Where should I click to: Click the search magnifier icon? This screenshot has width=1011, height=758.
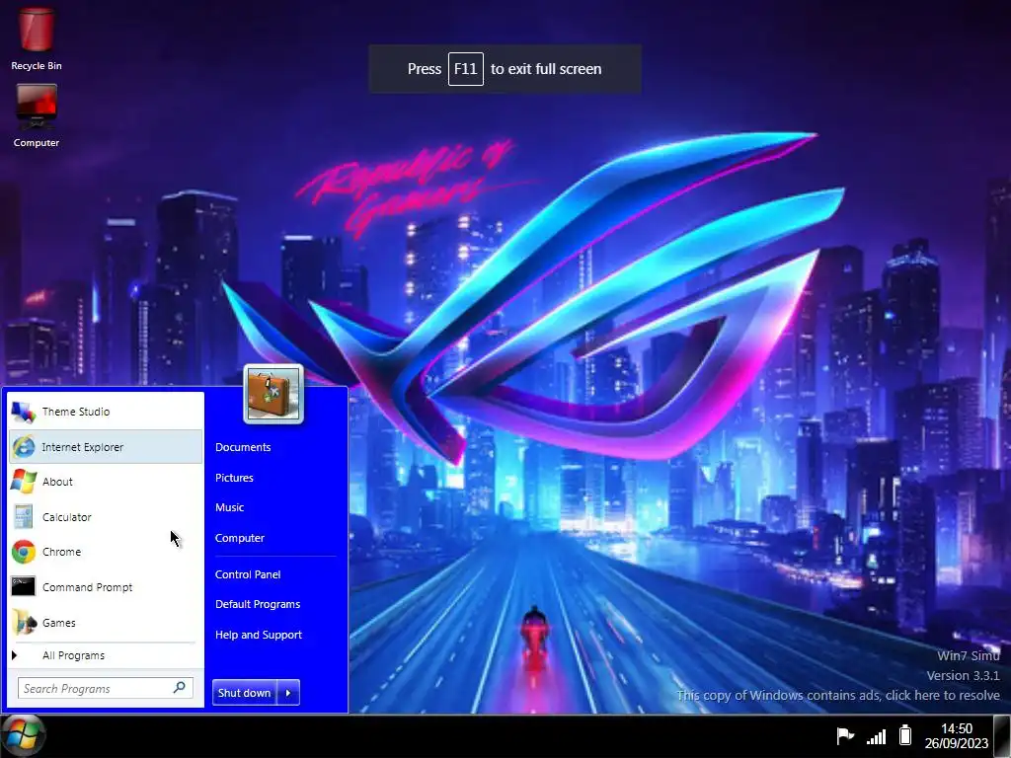click(180, 688)
